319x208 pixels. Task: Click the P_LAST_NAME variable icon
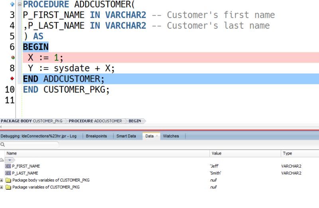[x=8, y=173]
